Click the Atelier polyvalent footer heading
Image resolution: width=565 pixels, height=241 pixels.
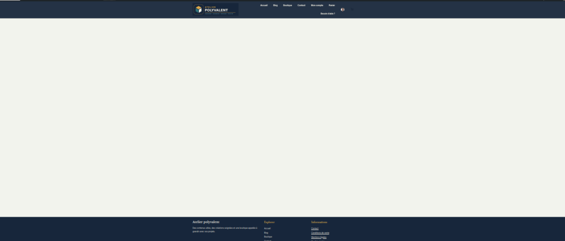point(206,222)
